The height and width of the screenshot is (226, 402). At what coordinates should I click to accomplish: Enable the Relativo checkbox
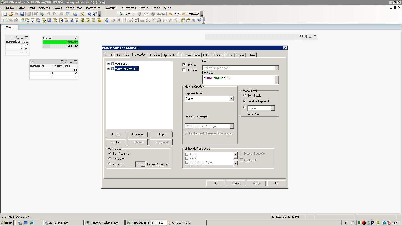(184, 70)
